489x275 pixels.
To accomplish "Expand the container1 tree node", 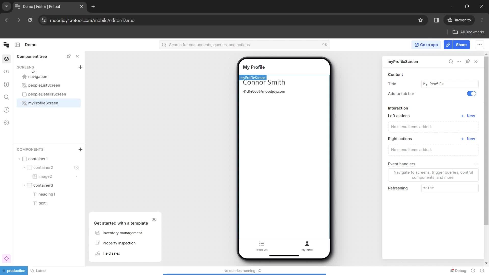I will point(19,158).
